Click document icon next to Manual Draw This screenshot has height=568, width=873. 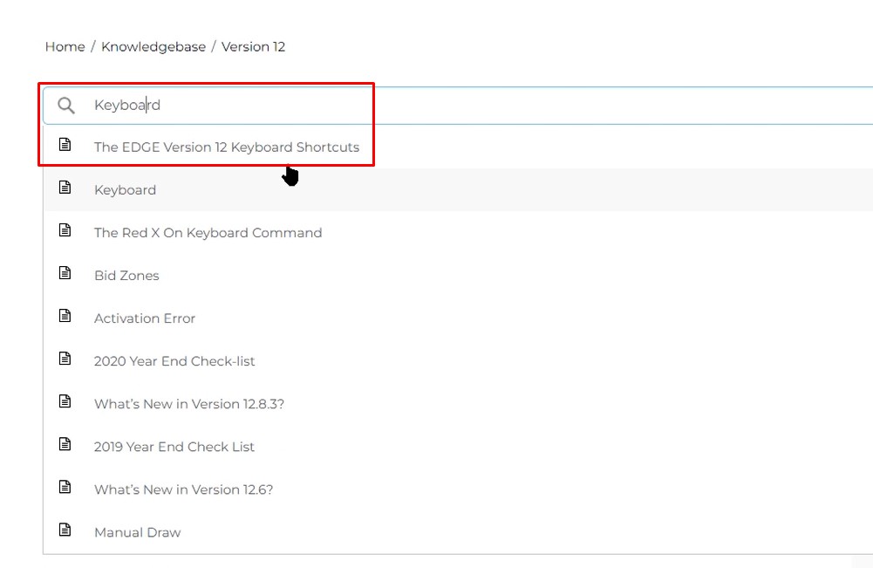pyautogui.click(x=65, y=530)
